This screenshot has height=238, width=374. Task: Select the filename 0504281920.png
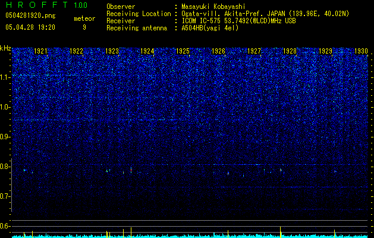30,15
